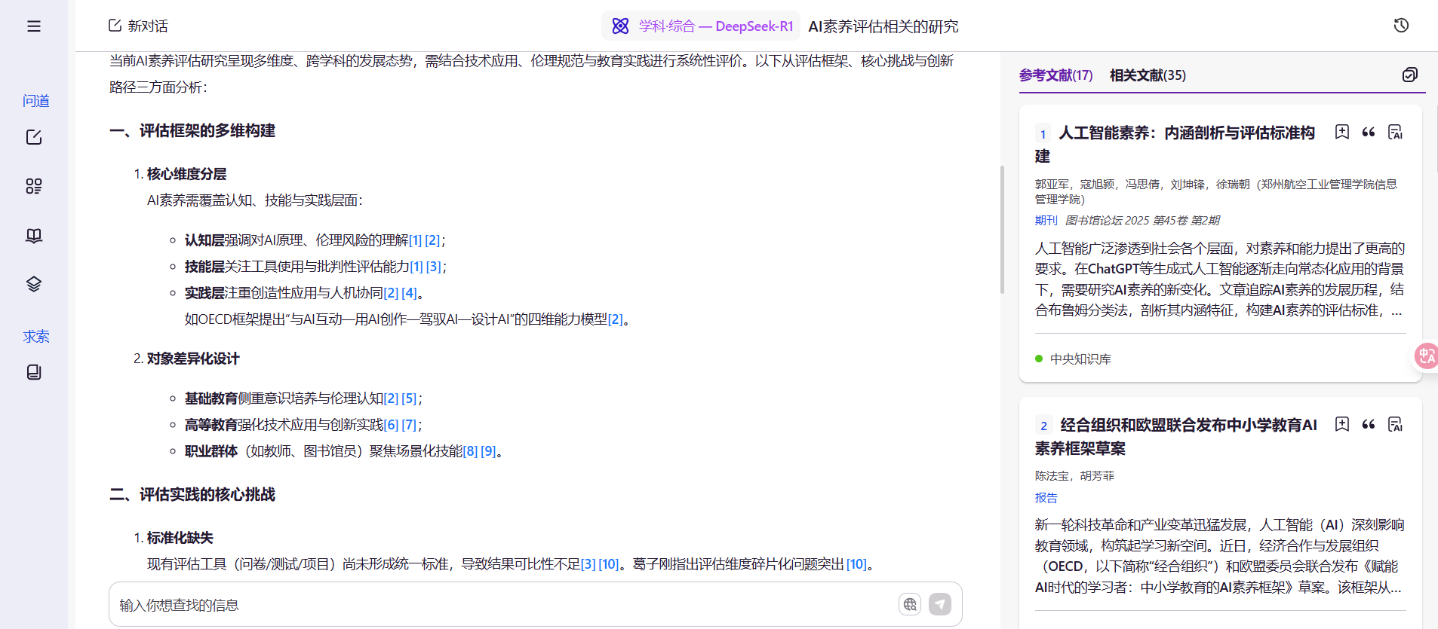Bookmark the first reference article
The width and height of the screenshot is (1438, 629).
coord(1341,133)
